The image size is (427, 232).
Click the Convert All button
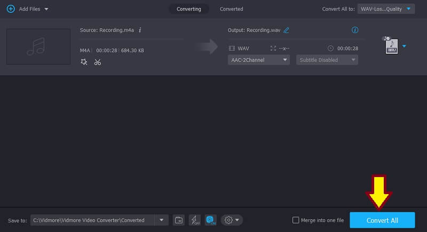tap(382, 220)
